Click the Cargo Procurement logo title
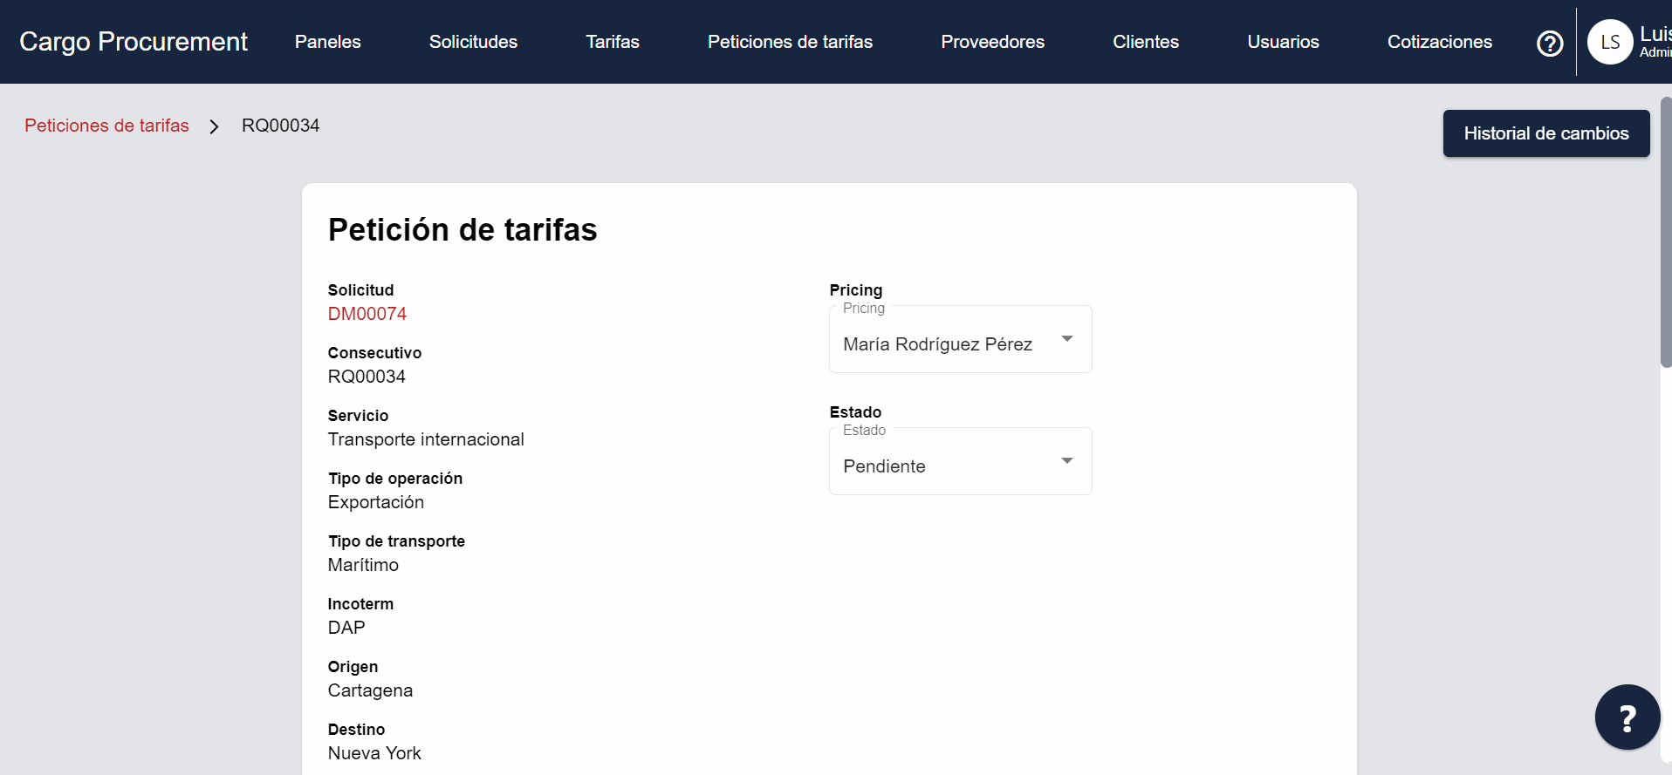This screenshot has height=775, width=1672. click(x=134, y=42)
